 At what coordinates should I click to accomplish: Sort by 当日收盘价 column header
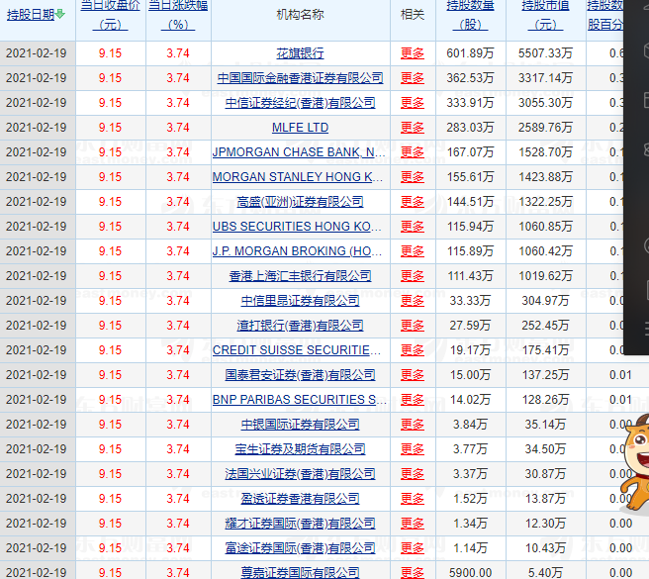pos(110,15)
